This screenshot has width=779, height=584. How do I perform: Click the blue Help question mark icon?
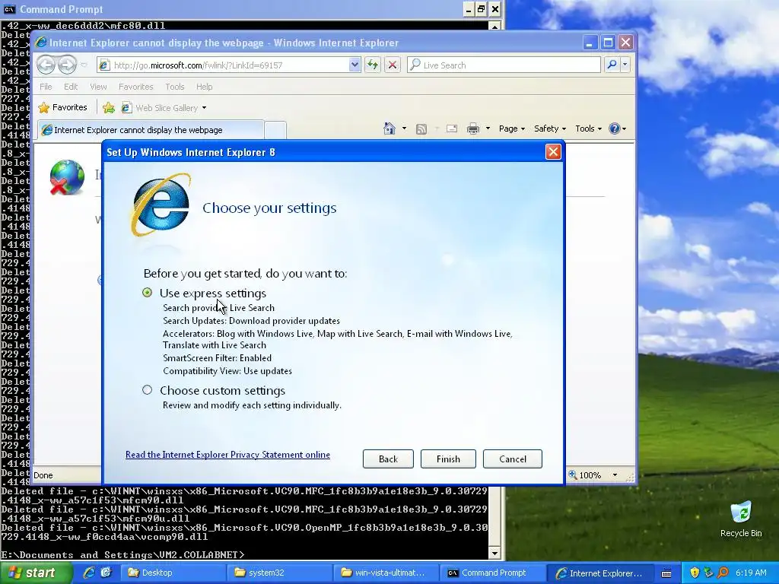coord(615,129)
